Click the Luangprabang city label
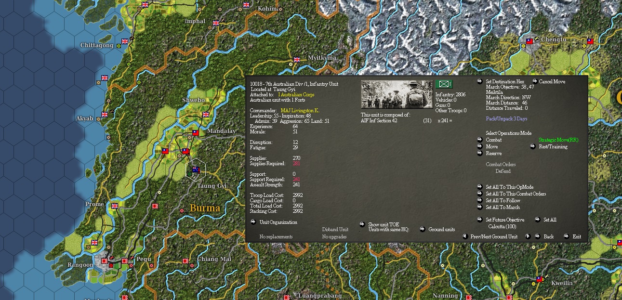 coord(320,296)
